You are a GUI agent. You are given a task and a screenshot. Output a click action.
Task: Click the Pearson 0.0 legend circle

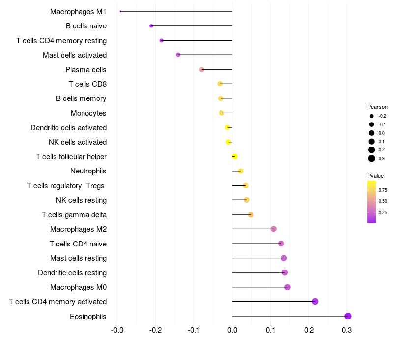pos(372,133)
